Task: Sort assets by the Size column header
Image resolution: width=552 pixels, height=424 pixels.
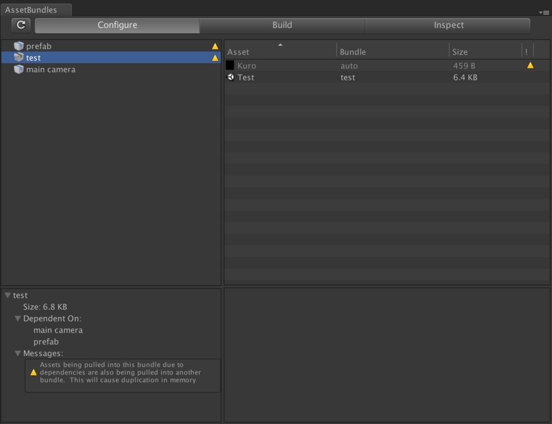Action: (x=461, y=51)
